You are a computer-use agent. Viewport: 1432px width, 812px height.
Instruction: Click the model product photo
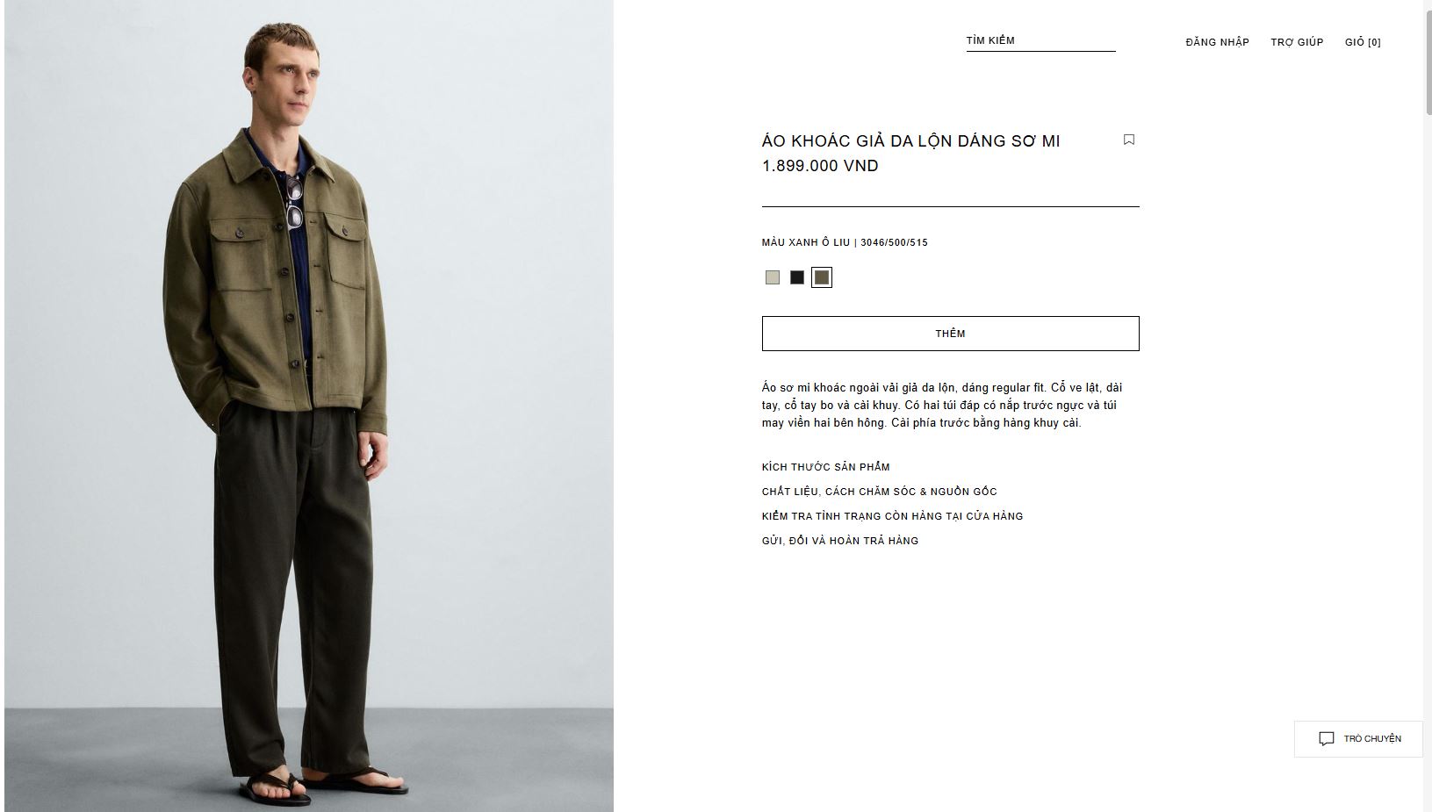pos(309,406)
